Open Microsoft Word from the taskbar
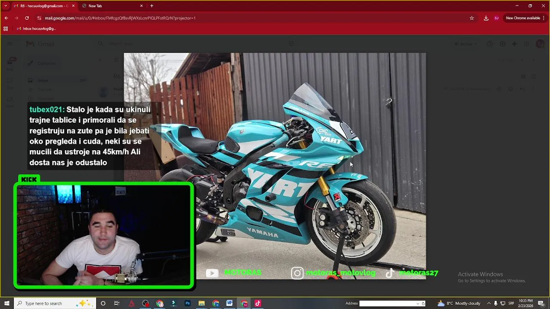This screenshot has height=309, width=550. click(229, 303)
